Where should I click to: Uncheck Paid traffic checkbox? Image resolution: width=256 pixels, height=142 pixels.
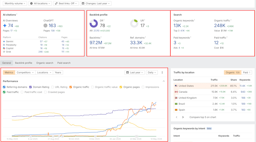point(4,92)
